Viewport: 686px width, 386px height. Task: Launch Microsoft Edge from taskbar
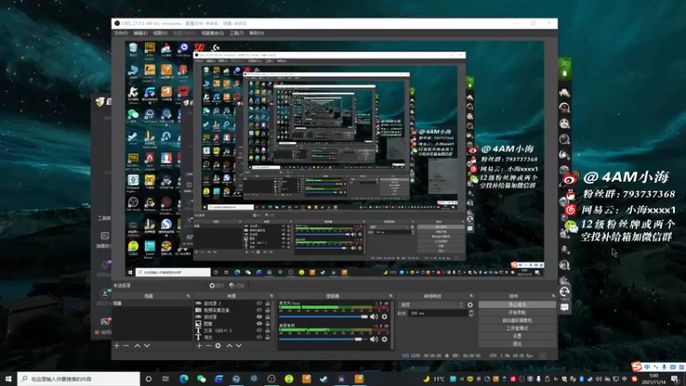pyautogui.click(x=184, y=379)
